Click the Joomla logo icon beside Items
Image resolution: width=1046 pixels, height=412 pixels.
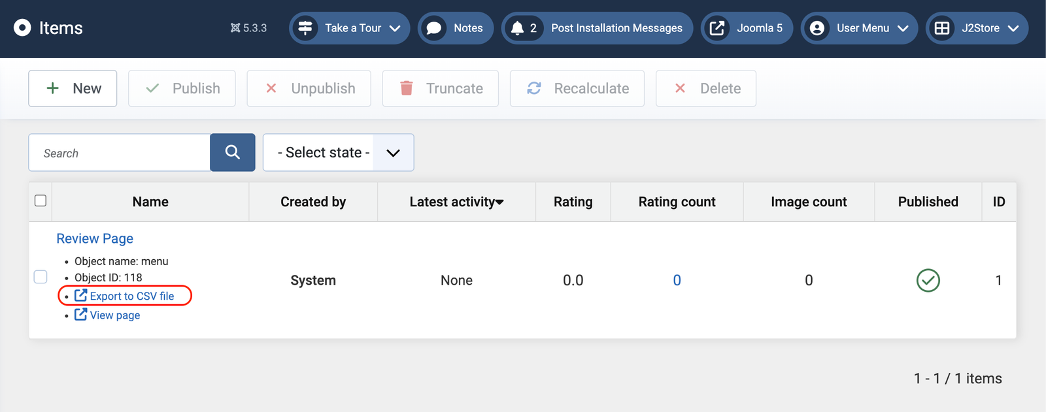click(22, 28)
